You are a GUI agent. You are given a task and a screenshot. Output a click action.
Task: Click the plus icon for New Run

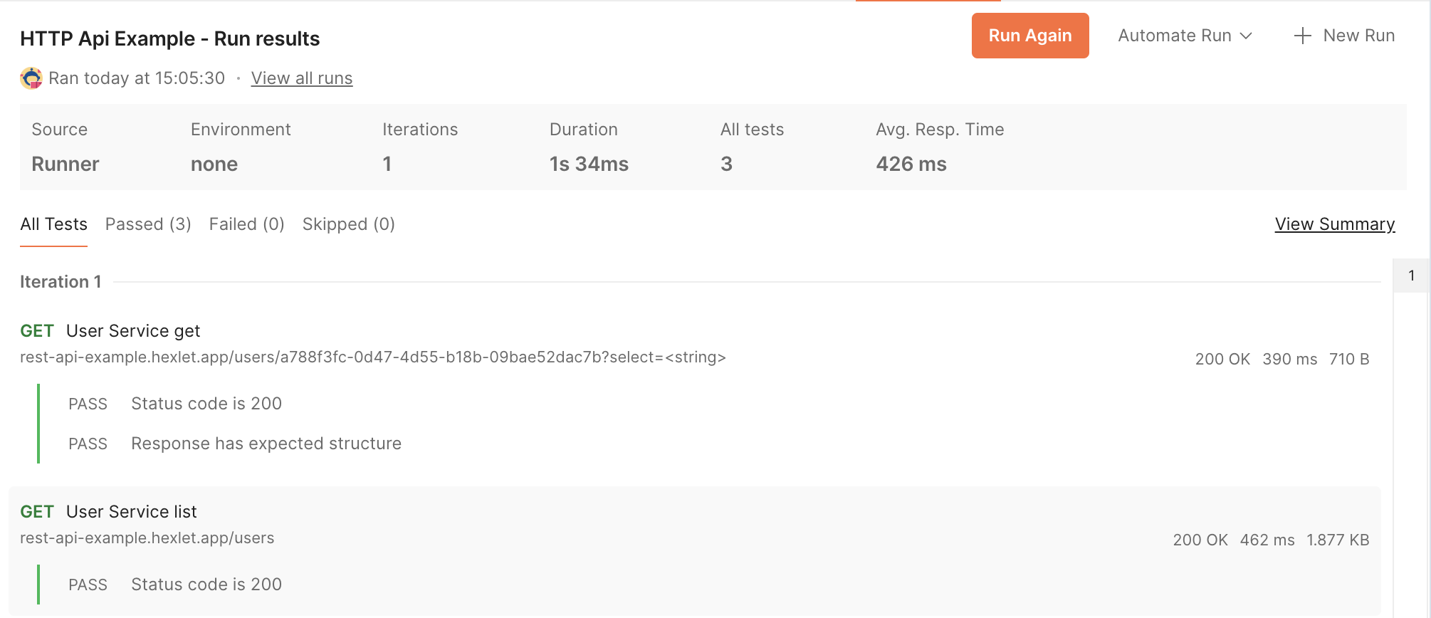coord(1302,36)
